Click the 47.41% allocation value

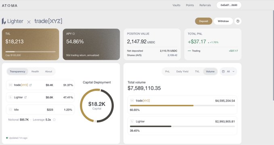[68, 97]
